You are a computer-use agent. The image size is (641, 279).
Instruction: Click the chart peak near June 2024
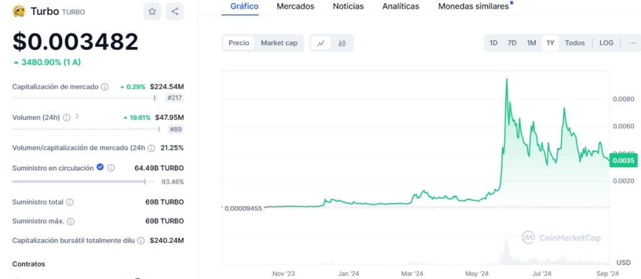click(x=507, y=79)
